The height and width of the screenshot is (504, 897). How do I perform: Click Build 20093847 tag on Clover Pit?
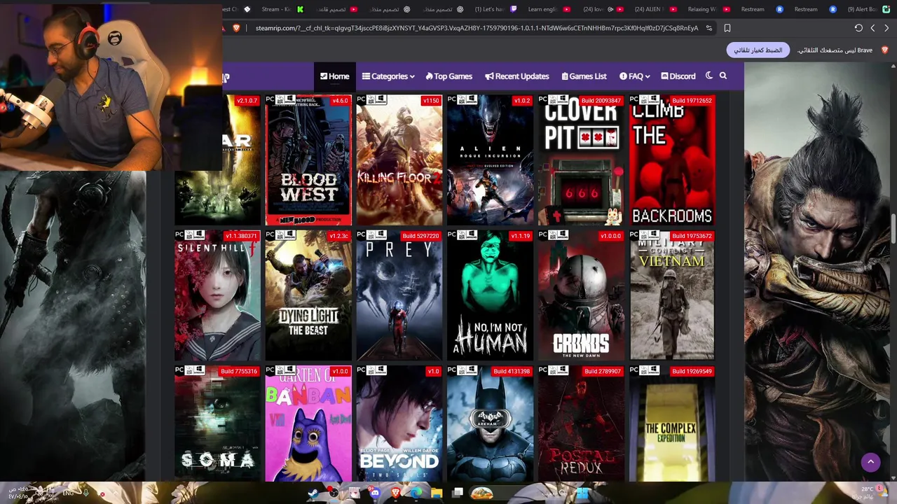(602, 101)
